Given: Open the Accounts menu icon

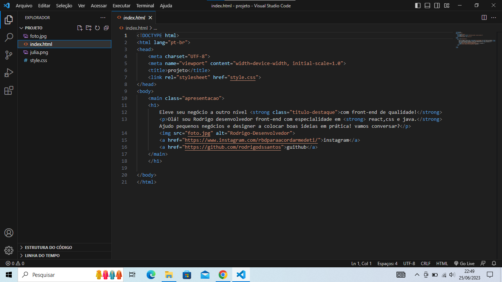Looking at the screenshot, I should pyautogui.click(x=9, y=233).
